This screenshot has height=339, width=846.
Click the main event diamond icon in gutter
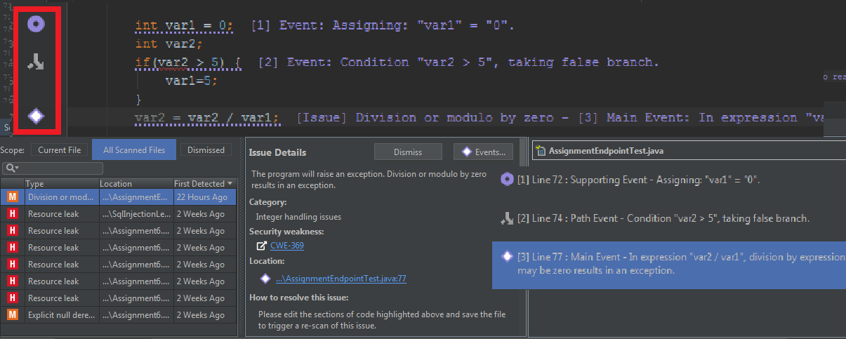point(37,116)
